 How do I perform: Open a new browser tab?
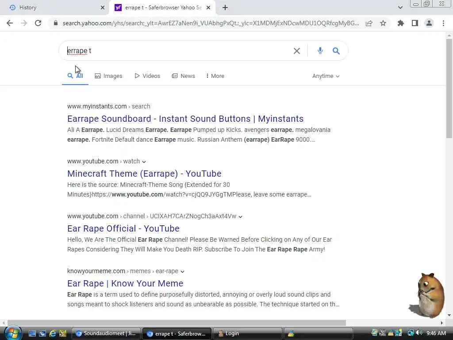[225, 8]
